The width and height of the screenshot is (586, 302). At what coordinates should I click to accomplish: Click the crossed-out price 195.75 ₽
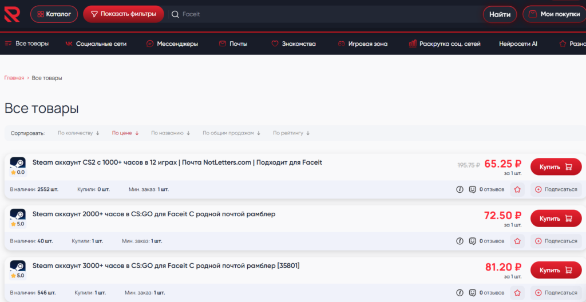(x=469, y=165)
